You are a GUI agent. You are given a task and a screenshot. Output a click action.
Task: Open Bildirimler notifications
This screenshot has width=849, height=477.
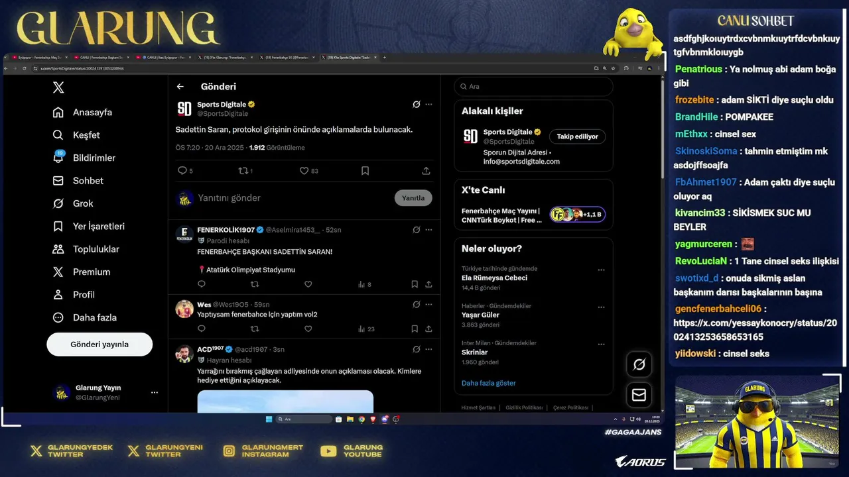point(84,158)
